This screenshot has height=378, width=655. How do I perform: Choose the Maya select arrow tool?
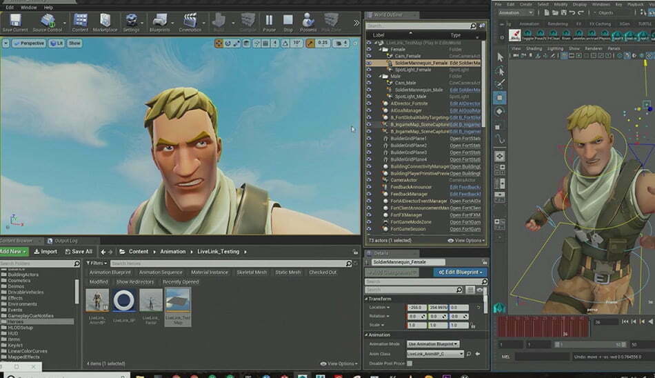coord(500,57)
